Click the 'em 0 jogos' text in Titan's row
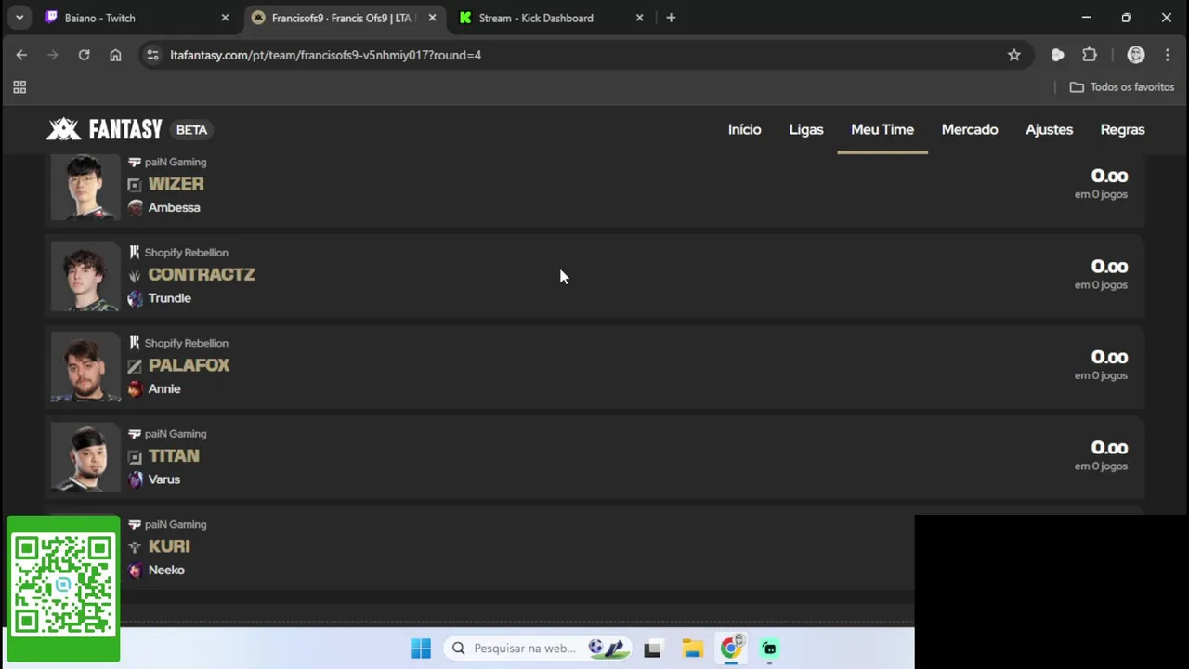Image resolution: width=1189 pixels, height=669 pixels. point(1101,466)
